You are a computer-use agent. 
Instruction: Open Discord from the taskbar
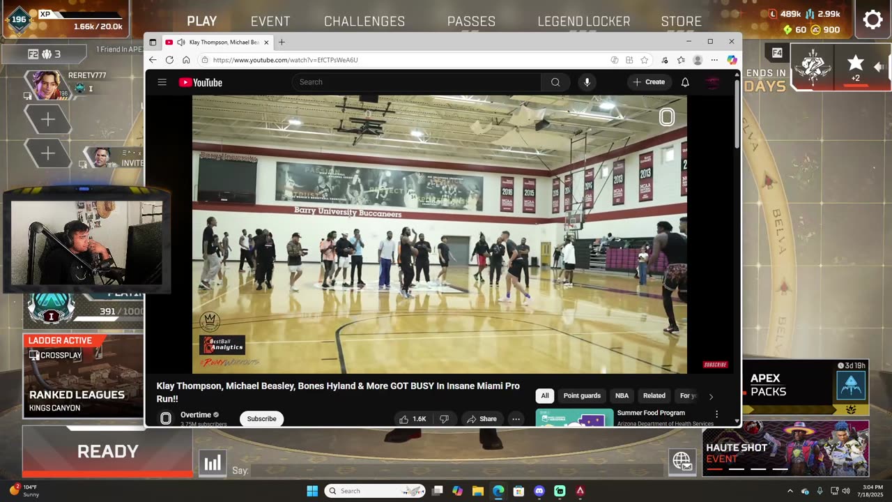pyautogui.click(x=539, y=491)
